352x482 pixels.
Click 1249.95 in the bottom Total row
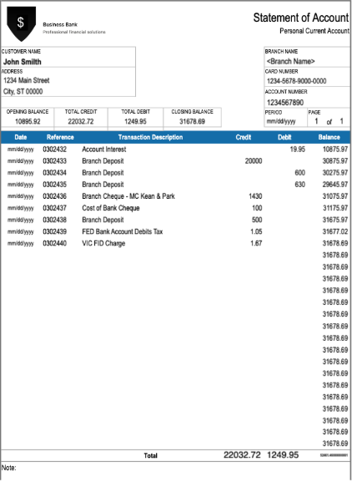click(x=283, y=455)
